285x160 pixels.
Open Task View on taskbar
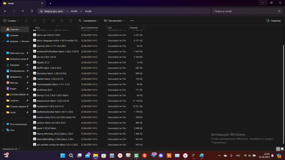[79, 156]
